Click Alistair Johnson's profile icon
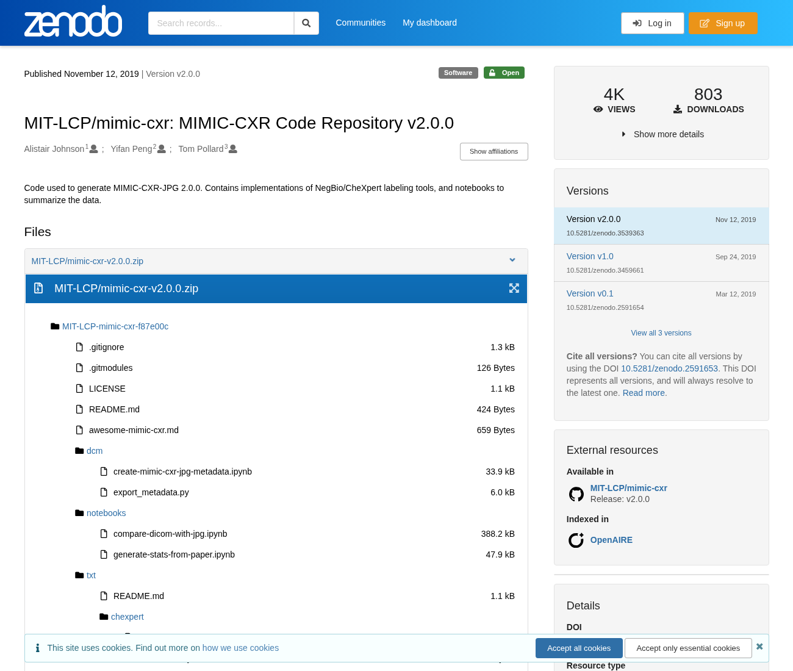 click(x=94, y=149)
